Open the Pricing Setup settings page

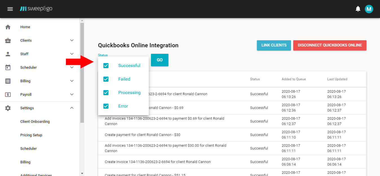click(31, 135)
